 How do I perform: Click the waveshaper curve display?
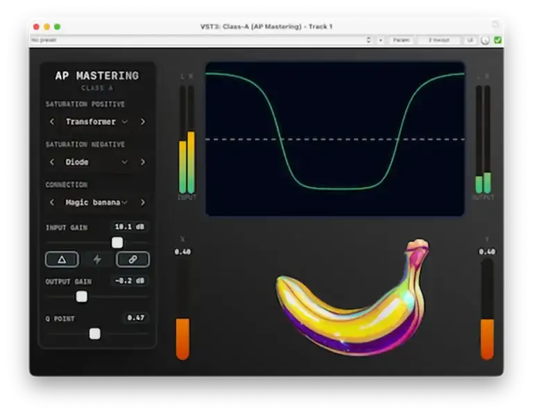[x=335, y=139]
